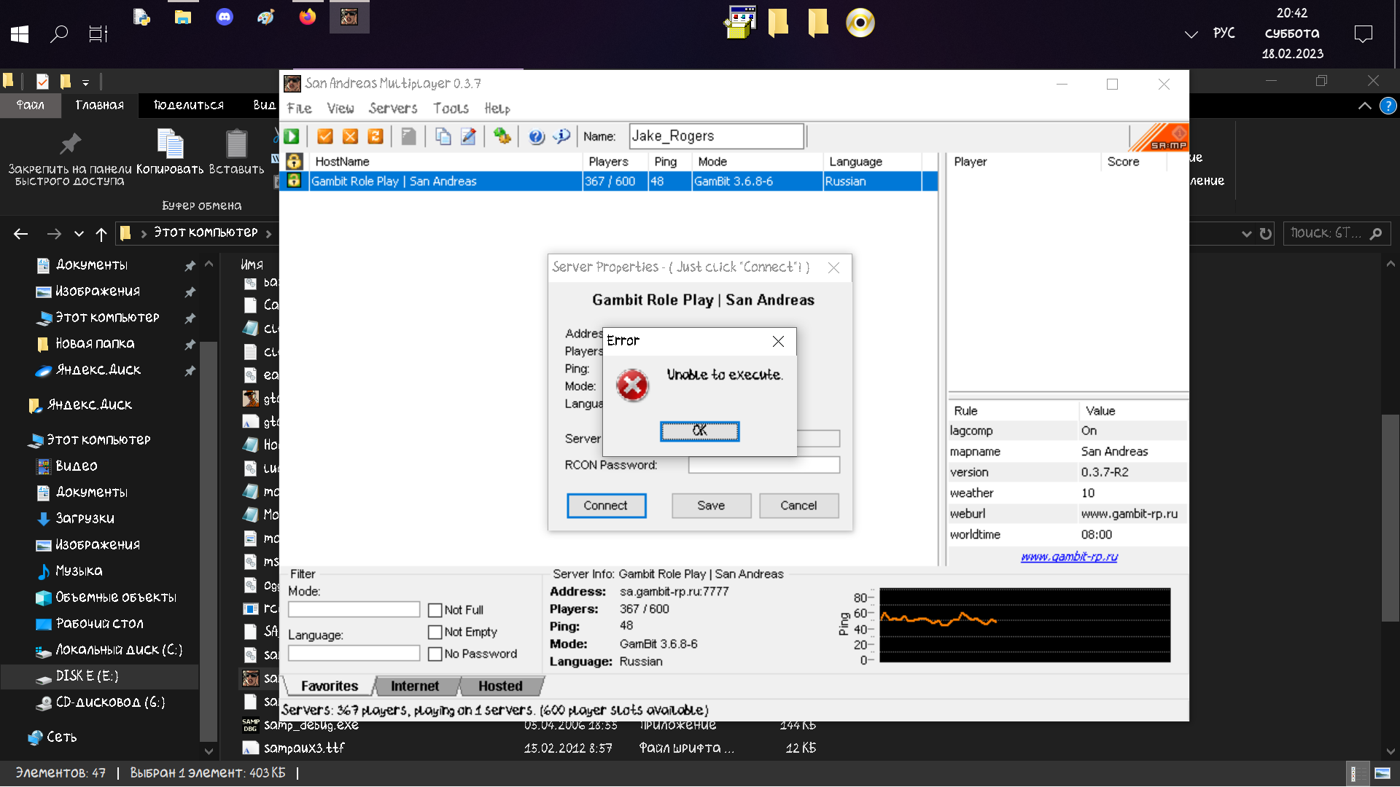Toggle the No Password filter checkbox
Viewport: 1400px width, 787px height.
pyautogui.click(x=435, y=654)
